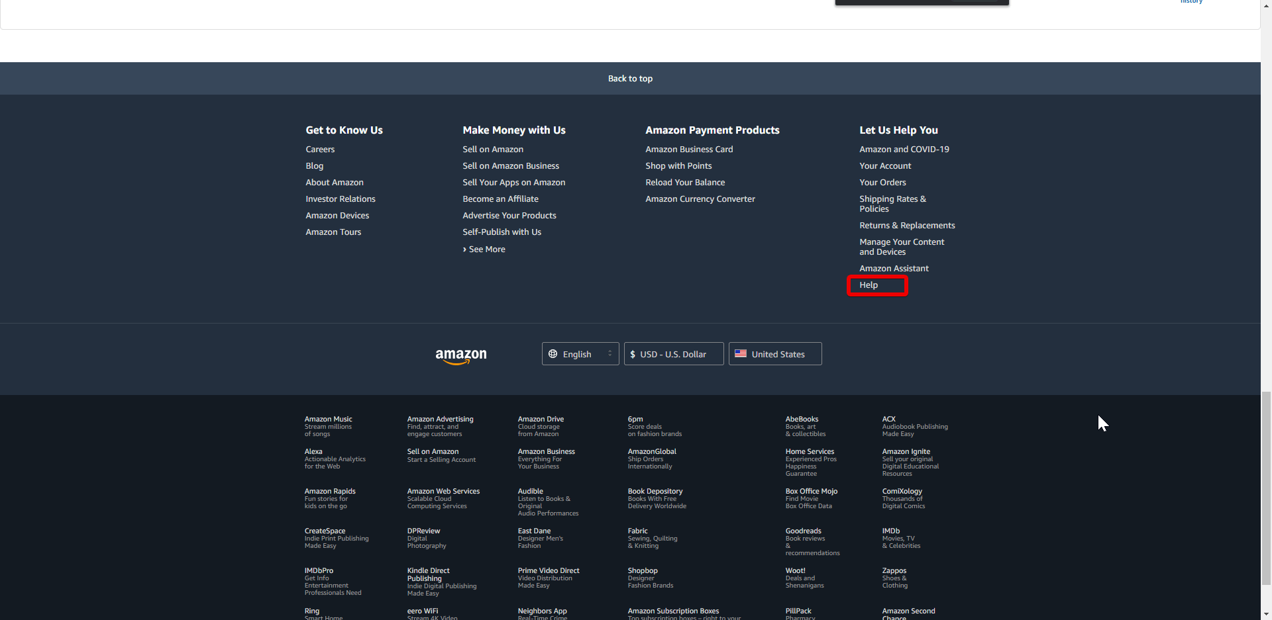Click the Amazon smile logo in footer
The height and width of the screenshot is (620, 1272).
461,356
